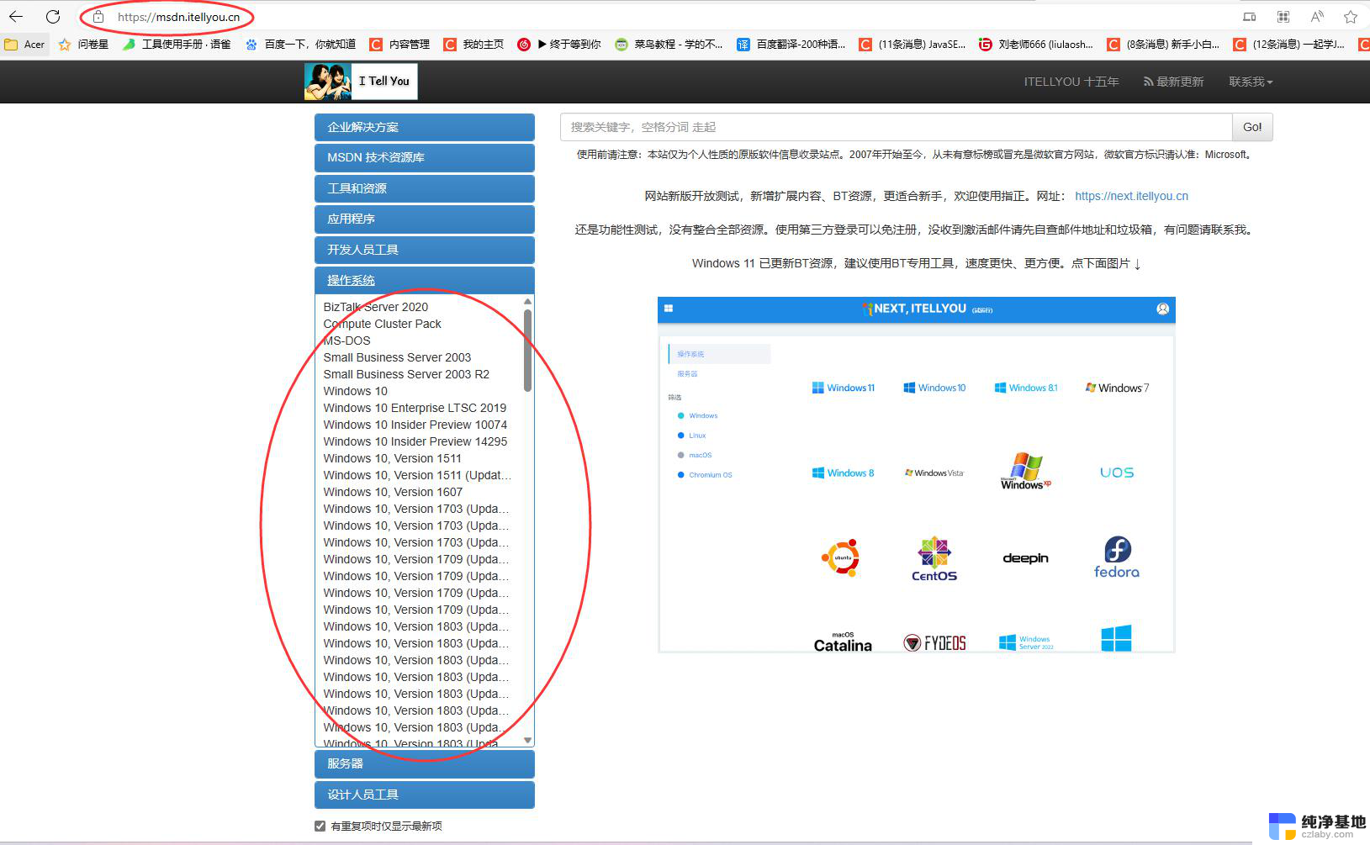Open the 刘老师666 bookmark
The height and width of the screenshot is (845, 1370).
[1036, 45]
